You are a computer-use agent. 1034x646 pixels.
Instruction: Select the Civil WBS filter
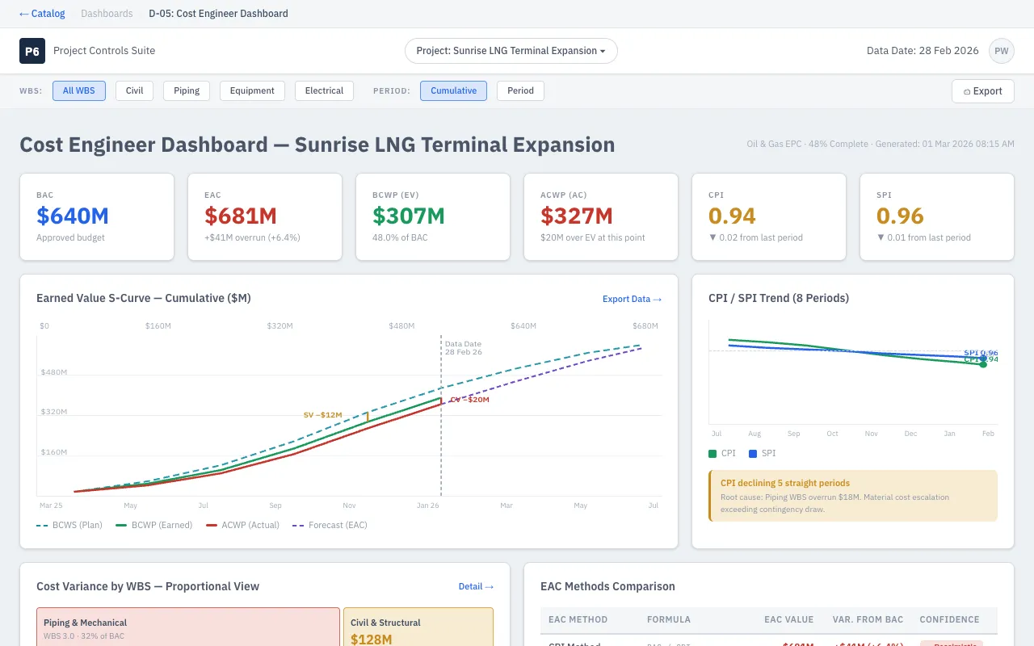(x=133, y=90)
